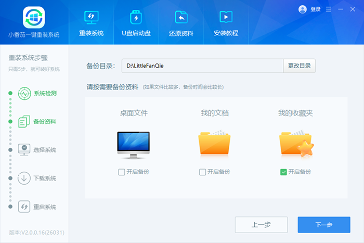Click the desktop monitor icon under 桌面文件
This screenshot has height=243, width=364.
[134, 145]
